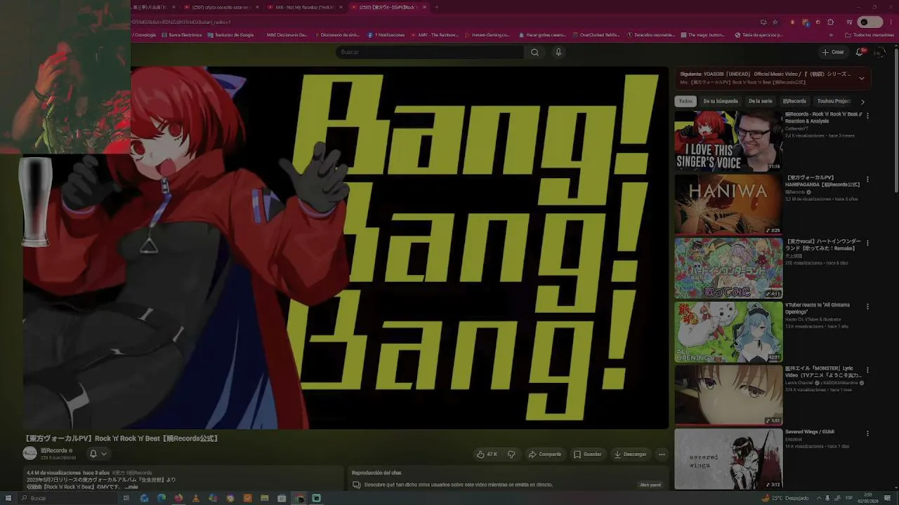Screen dimensions: 899x505
Task: Open the YouTube account avatar menu
Action: pyautogui.click(x=879, y=52)
